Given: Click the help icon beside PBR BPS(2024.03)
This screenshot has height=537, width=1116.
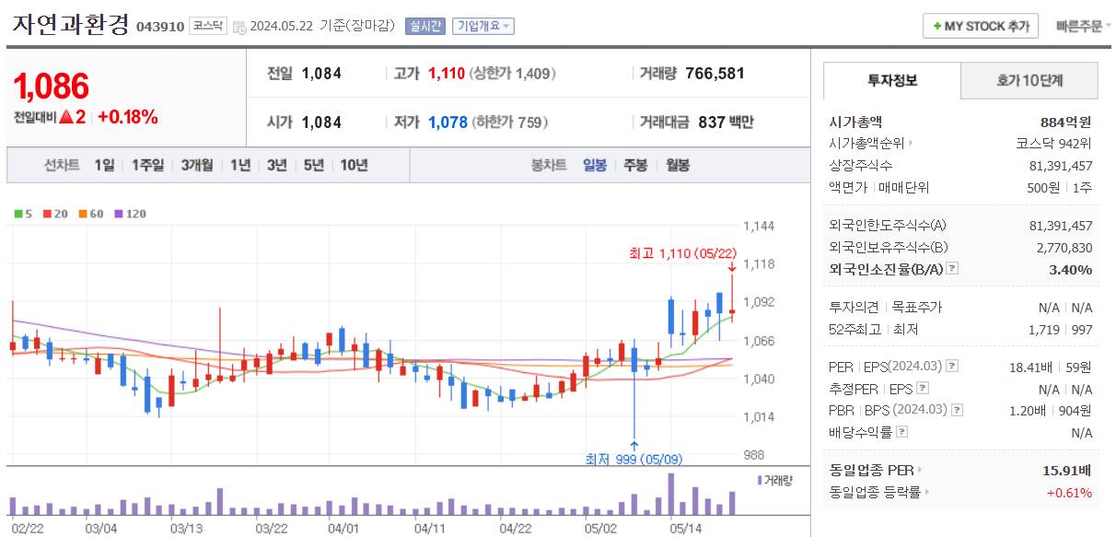Looking at the screenshot, I should (x=956, y=410).
